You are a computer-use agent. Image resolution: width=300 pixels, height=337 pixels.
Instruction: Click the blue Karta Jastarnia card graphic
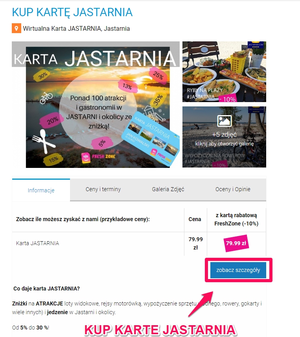(151, 139)
